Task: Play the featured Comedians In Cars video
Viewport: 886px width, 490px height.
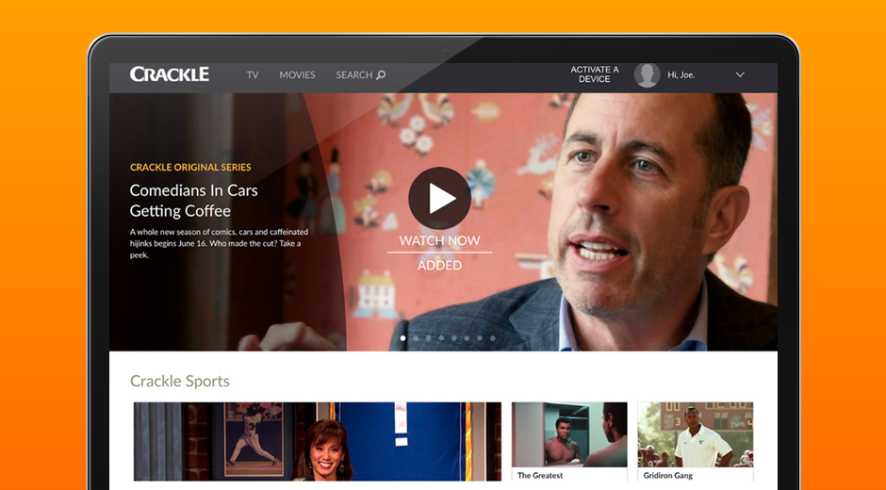Action: tap(439, 199)
